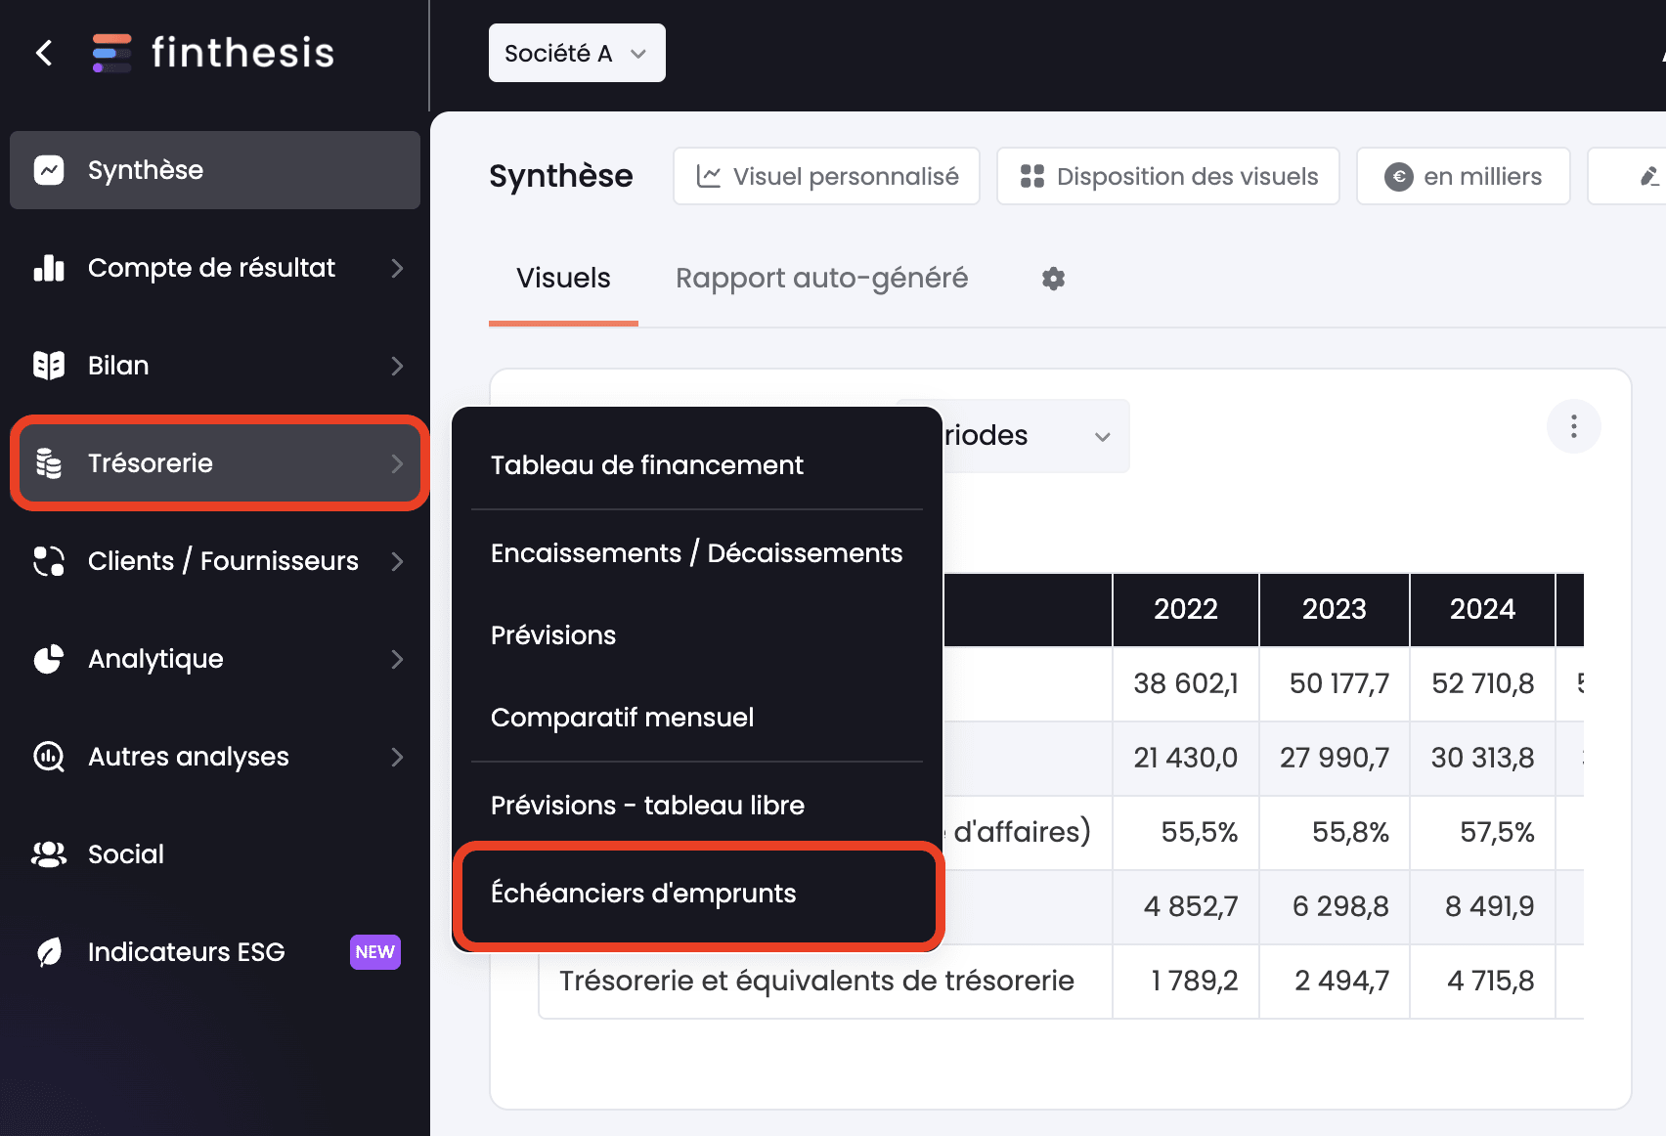Click the back arrow beside finthesis logo
Viewport: 1666px width, 1136px height.
pyautogui.click(x=44, y=53)
